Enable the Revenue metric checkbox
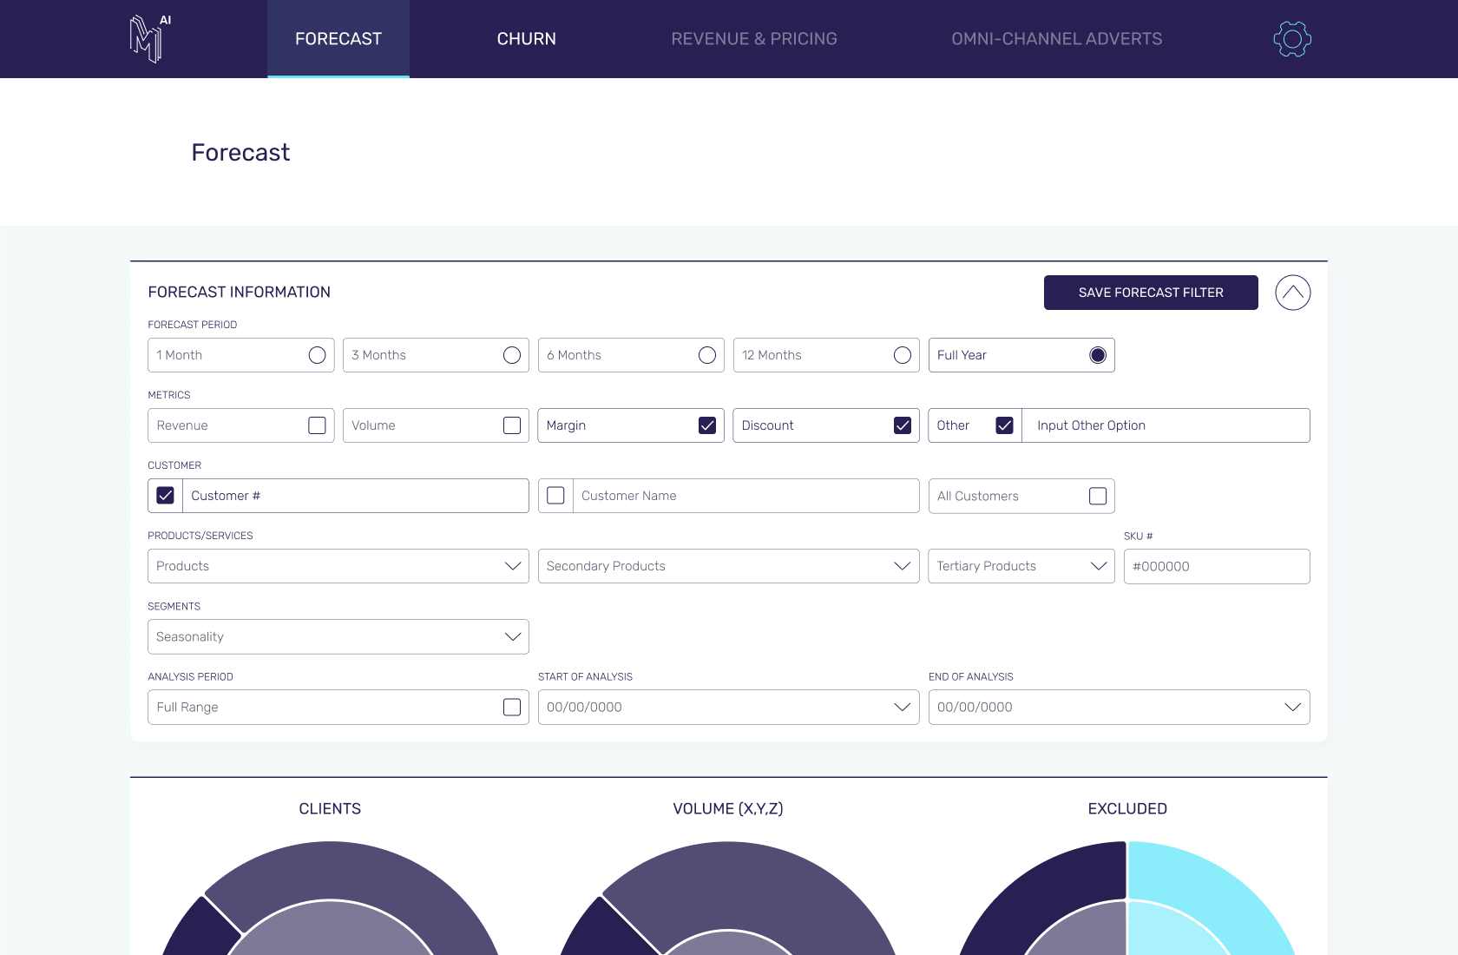The image size is (1458, 955). tap(317, 425)
